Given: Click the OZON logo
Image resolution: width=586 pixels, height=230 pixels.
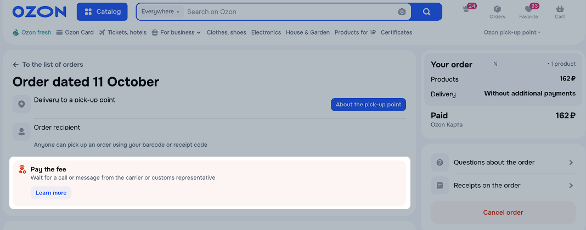Looking at the screenshot, I should (x=39, y=12).
